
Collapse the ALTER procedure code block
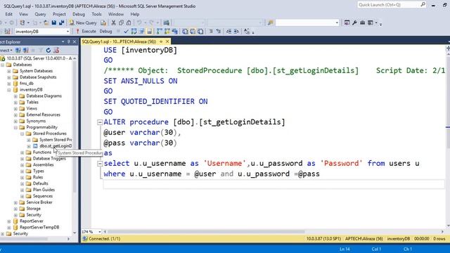pyautogui.click(x=100, y=122)
